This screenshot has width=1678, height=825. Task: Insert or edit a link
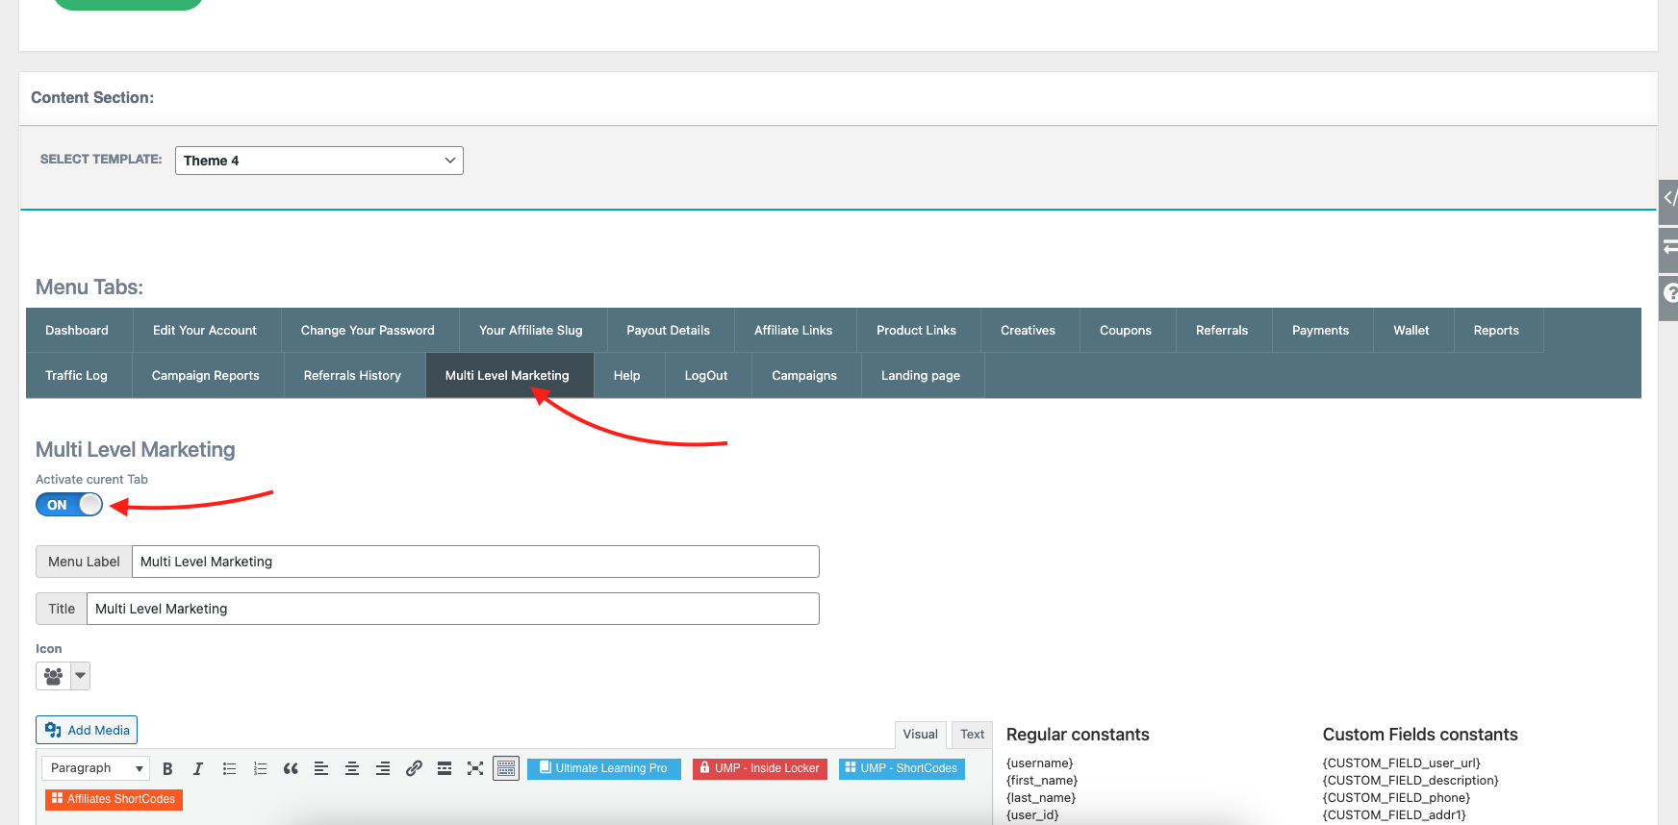click(x=414, y=768)
